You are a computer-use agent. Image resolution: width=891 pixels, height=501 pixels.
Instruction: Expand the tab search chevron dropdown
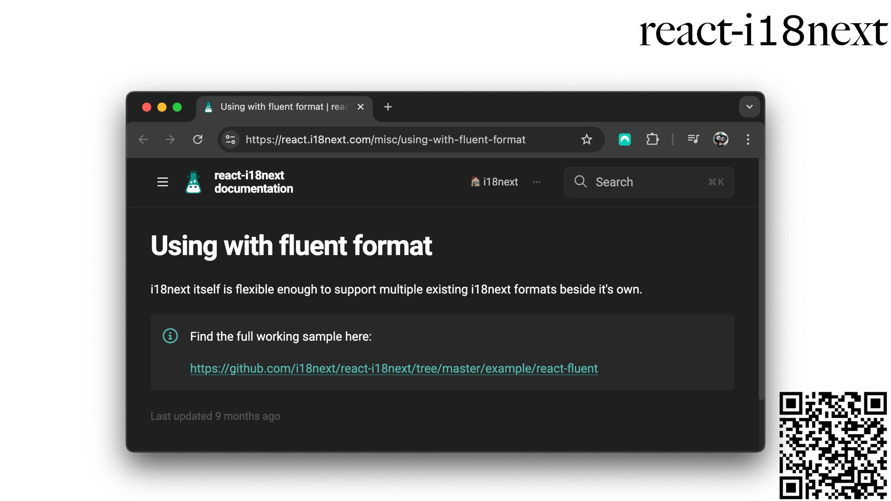749,107
